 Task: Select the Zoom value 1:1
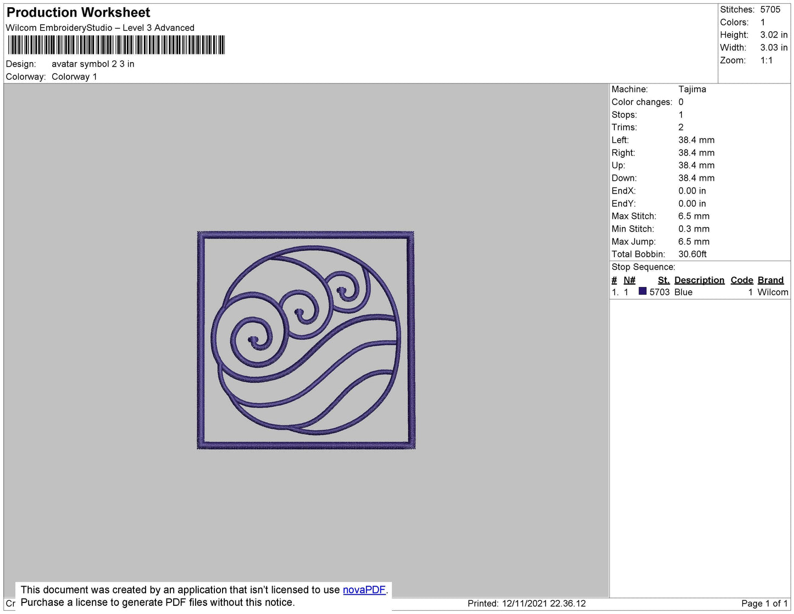coord(767,60)
